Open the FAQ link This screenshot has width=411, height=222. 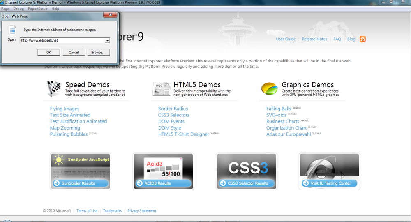[337, 39]
